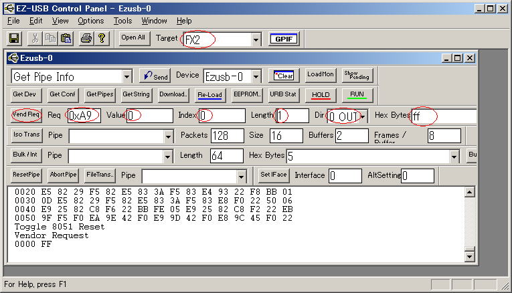
Task: Click the GetPipes button
Action: (x=100, y=95)
